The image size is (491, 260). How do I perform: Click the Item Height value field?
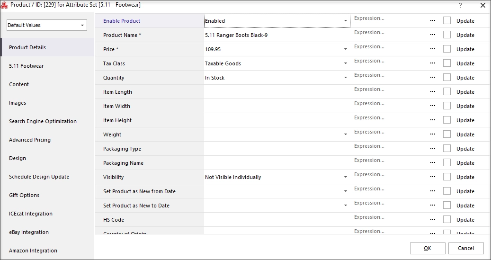coord(277,120)
